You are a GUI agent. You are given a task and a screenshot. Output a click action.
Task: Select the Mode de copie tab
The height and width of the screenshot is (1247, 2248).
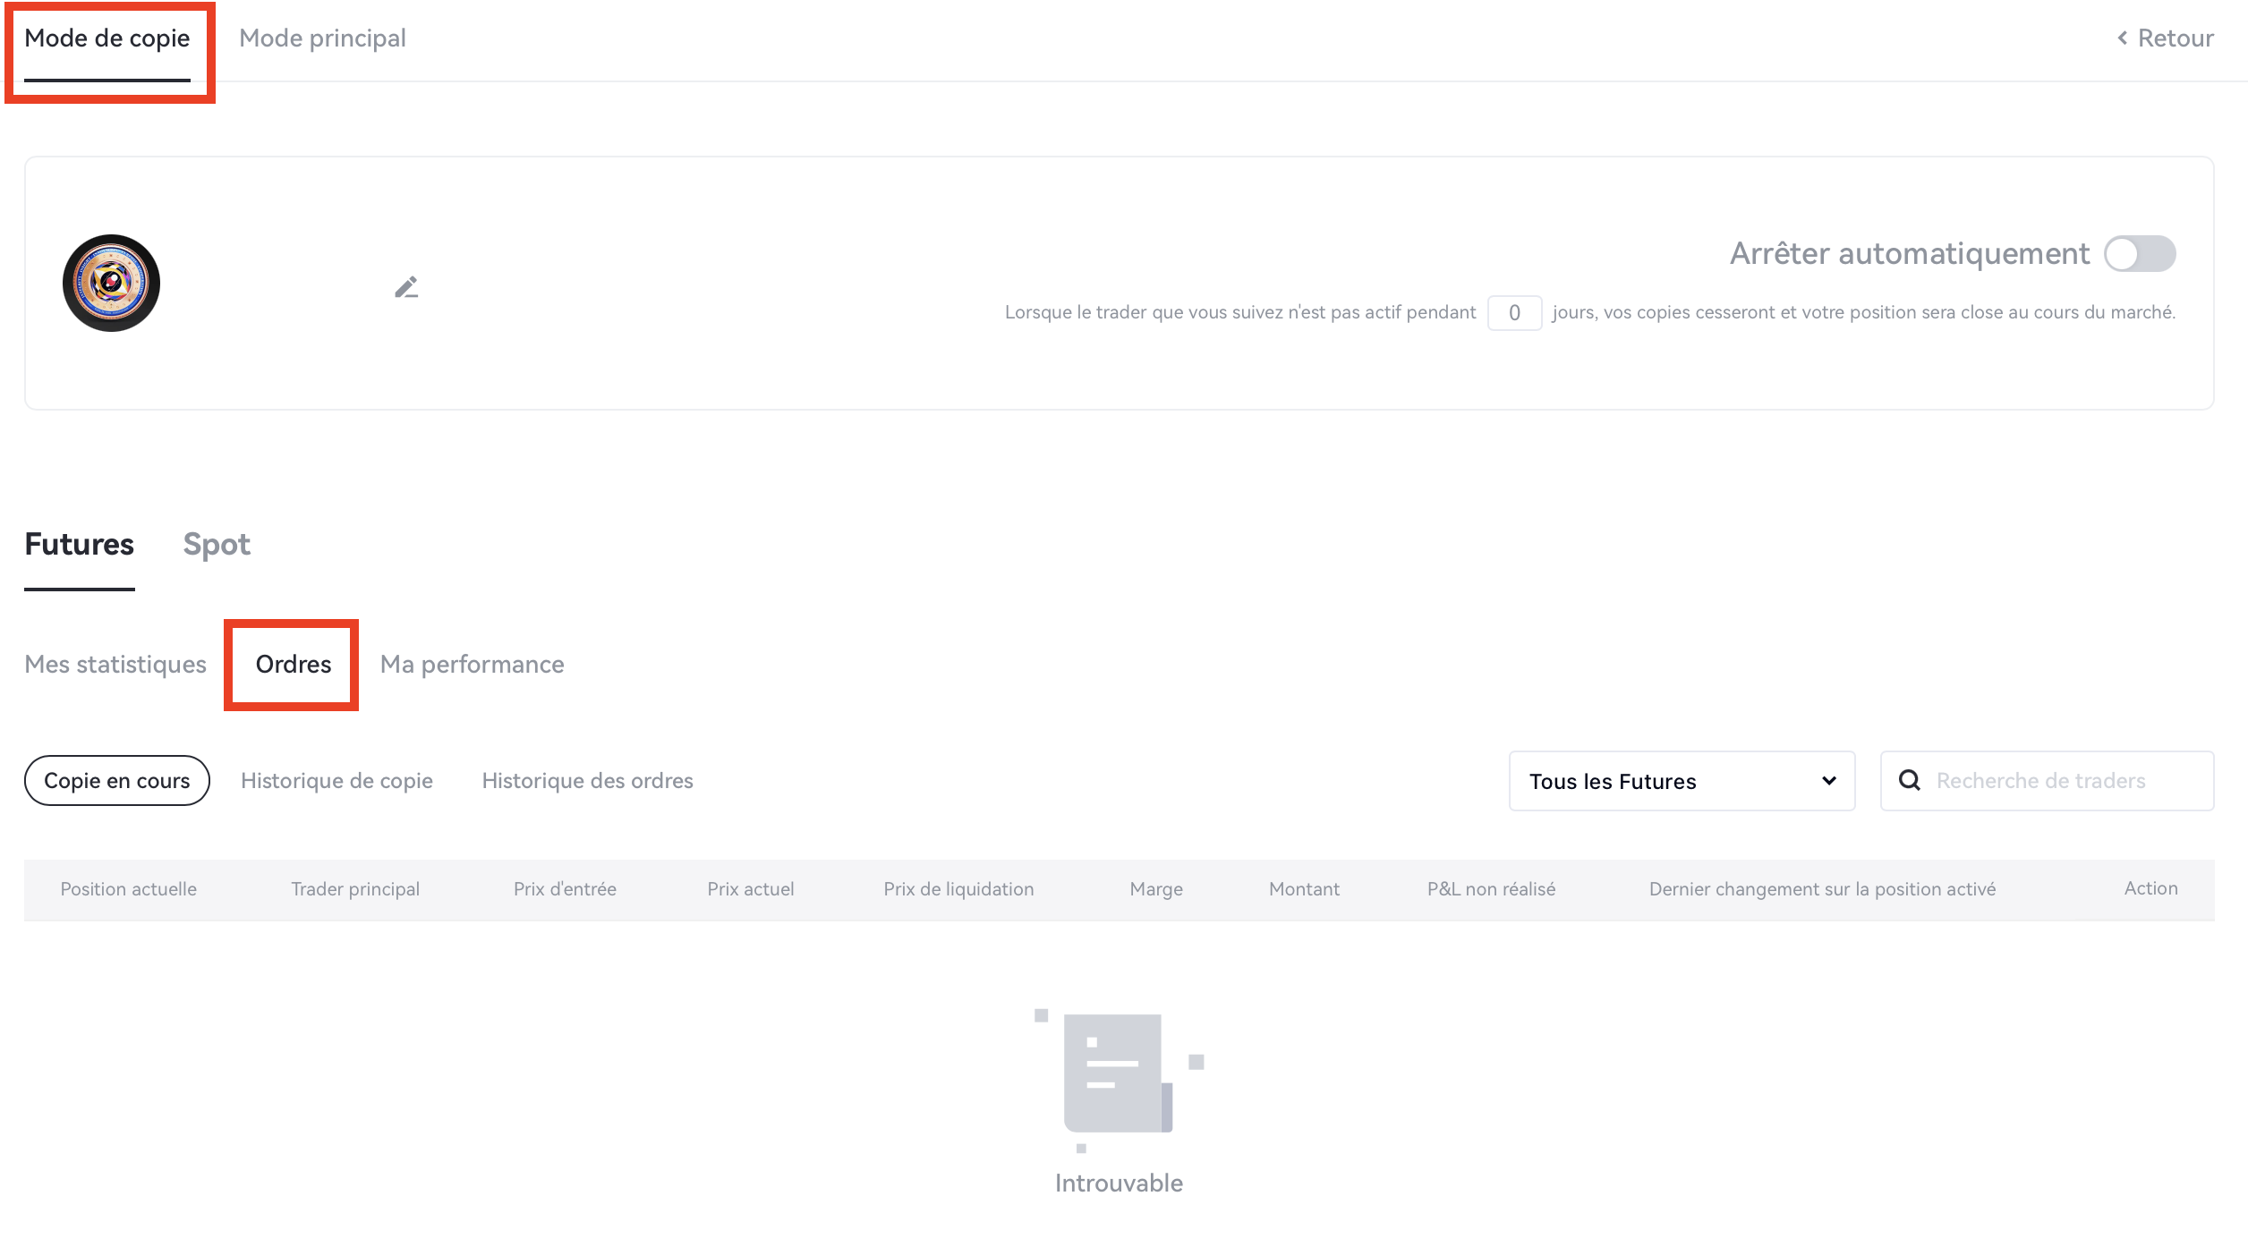point(107,38)
